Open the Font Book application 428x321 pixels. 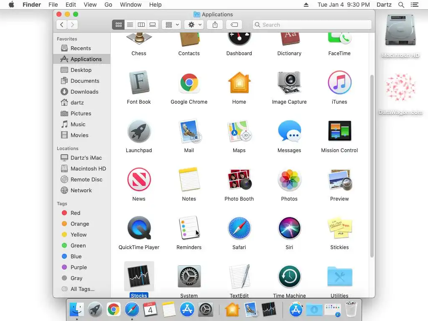point(139,83)
